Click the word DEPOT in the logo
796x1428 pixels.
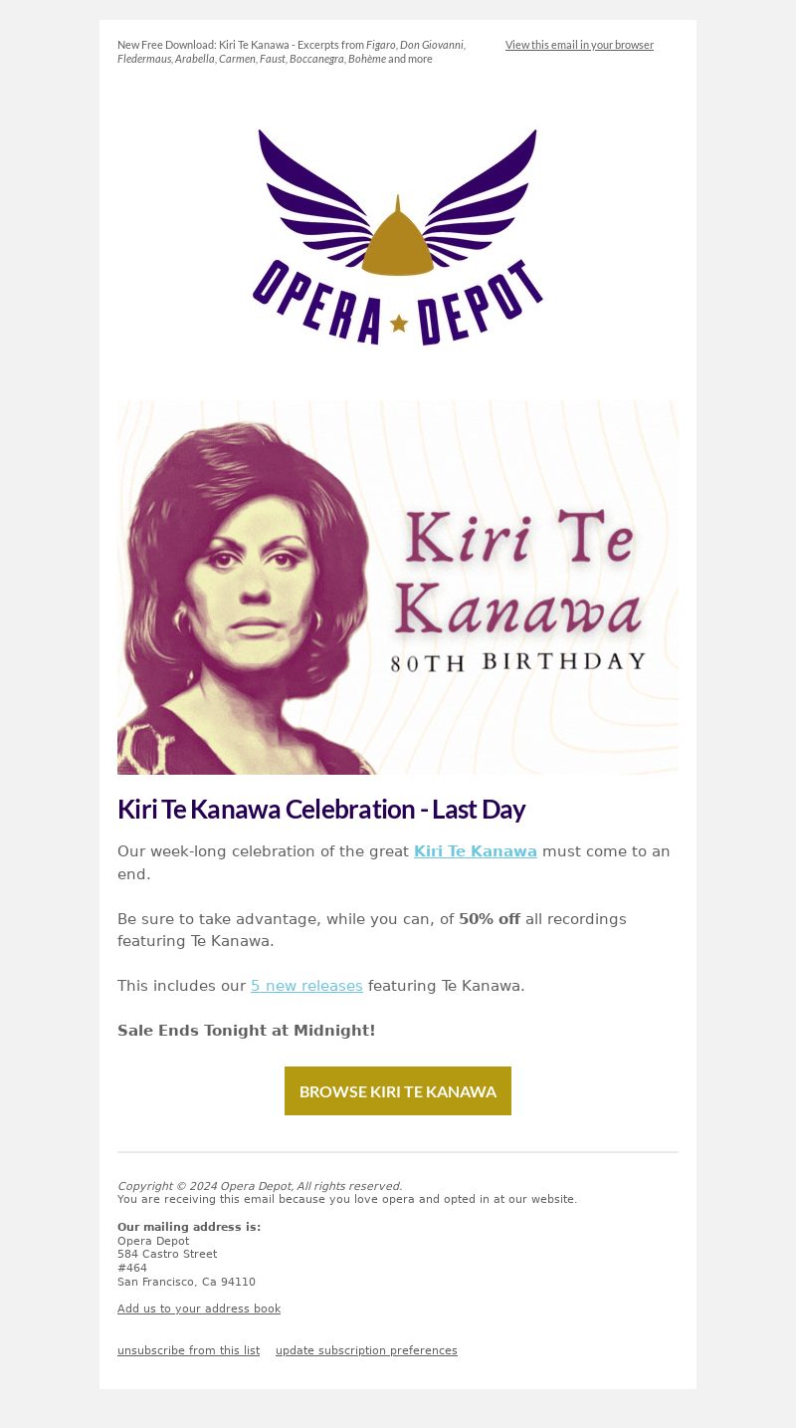480,302
